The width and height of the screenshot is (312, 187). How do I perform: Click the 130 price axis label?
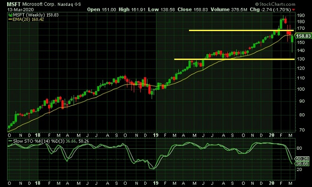[x=301, y=59]
